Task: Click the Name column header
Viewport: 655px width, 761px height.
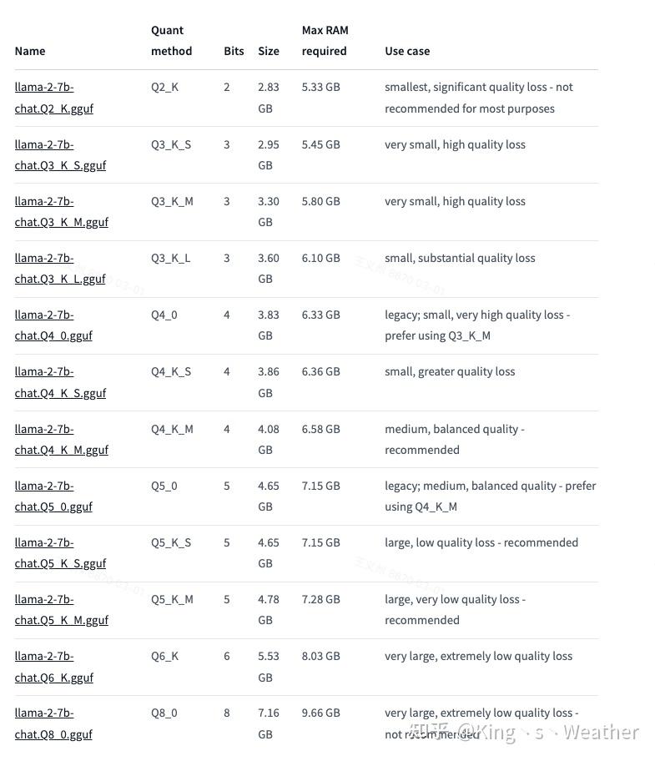Action: (x=30, y=51)
